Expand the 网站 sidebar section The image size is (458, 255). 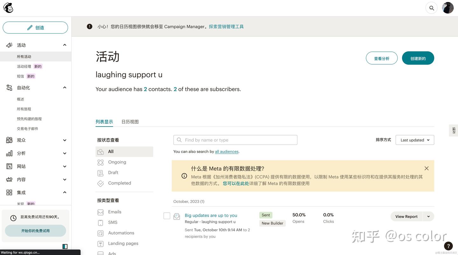pyautogui.click(x=65, y=166)
